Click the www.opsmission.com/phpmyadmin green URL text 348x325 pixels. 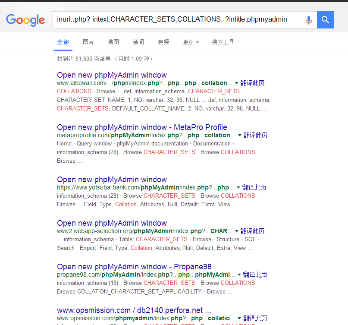(146, 318)
